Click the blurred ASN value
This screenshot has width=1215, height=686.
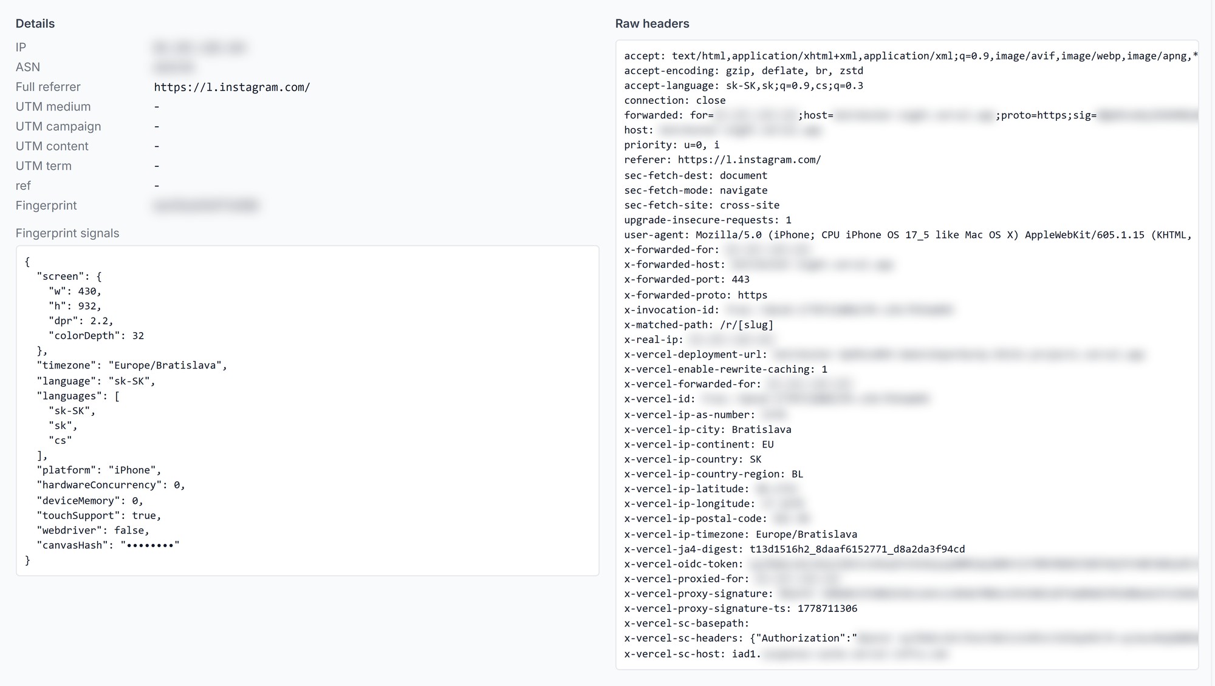[x=174, y=67]
